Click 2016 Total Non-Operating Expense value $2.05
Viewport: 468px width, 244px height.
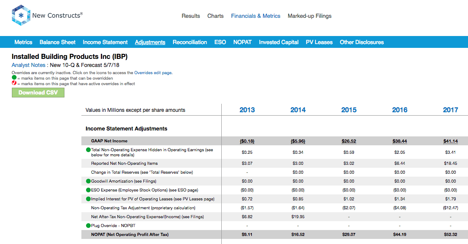pos(400,152)
